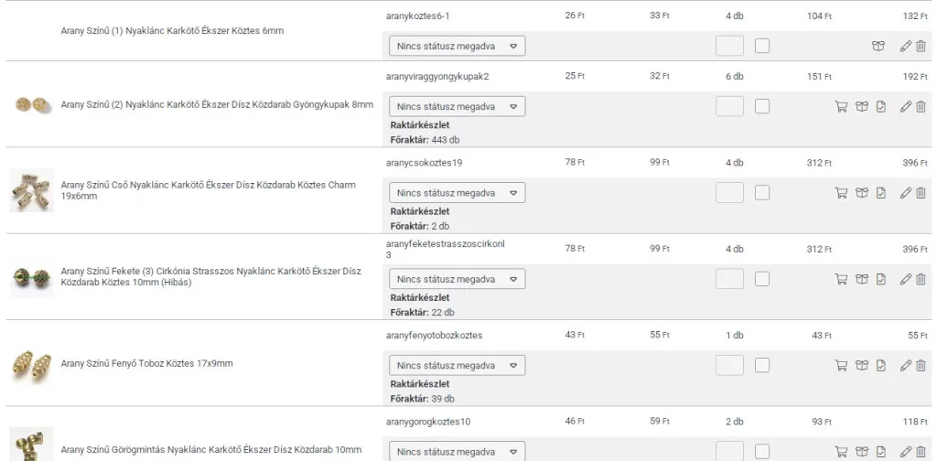Click the pencil icon for aranyviraggyongykupak2
The width and height of the screenshot is (937, 461).
906,107
